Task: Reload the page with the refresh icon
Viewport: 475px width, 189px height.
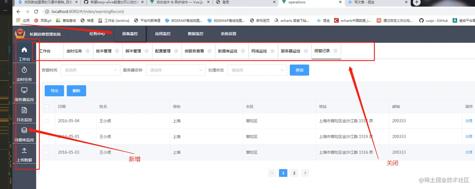Action: (36, 12)
